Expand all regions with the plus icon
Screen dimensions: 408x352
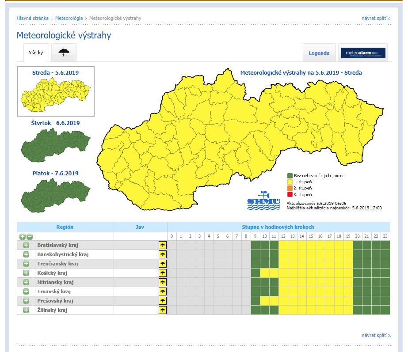point(23,237)
